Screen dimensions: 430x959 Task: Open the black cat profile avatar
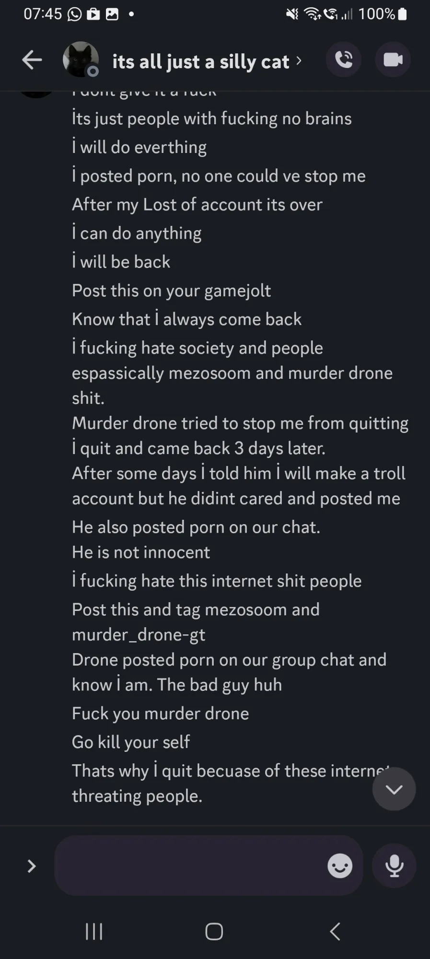click(81, 59)
